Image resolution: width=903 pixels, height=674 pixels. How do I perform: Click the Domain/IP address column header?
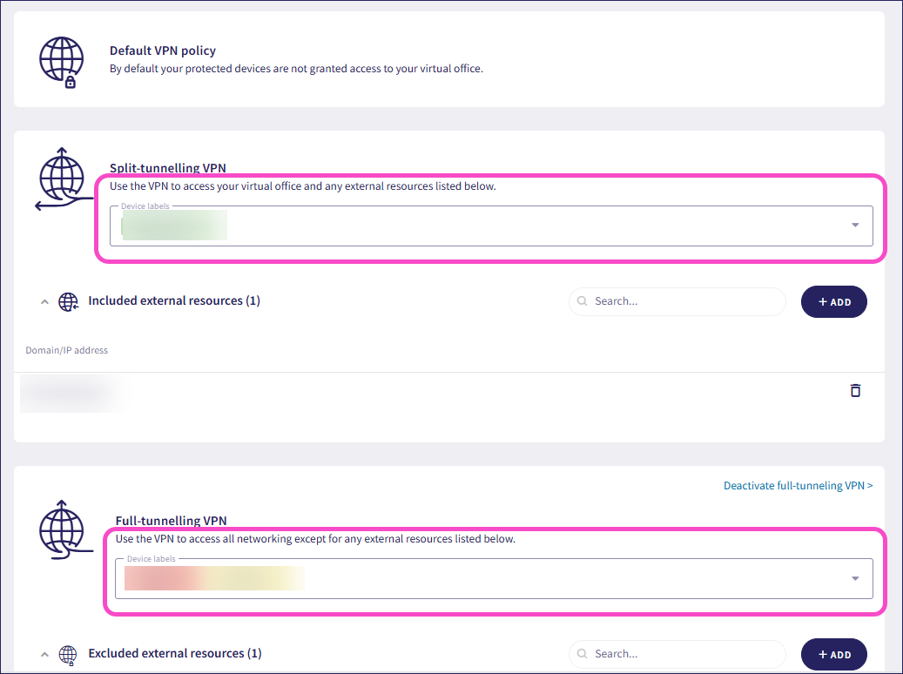coord(67,350)
